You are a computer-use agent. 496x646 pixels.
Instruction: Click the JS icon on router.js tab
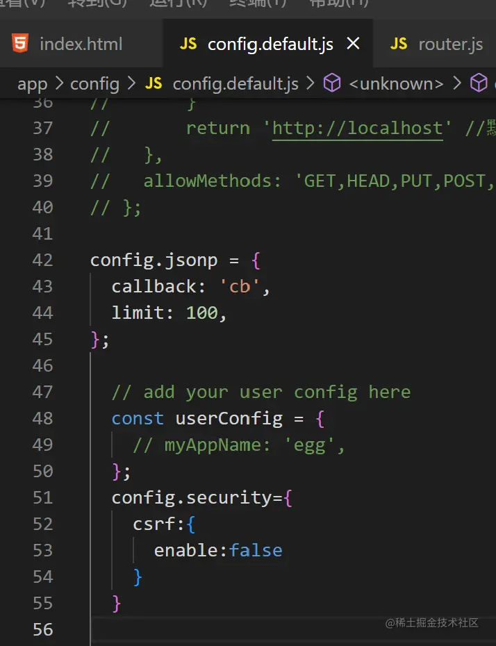click(x=398, y=44)
